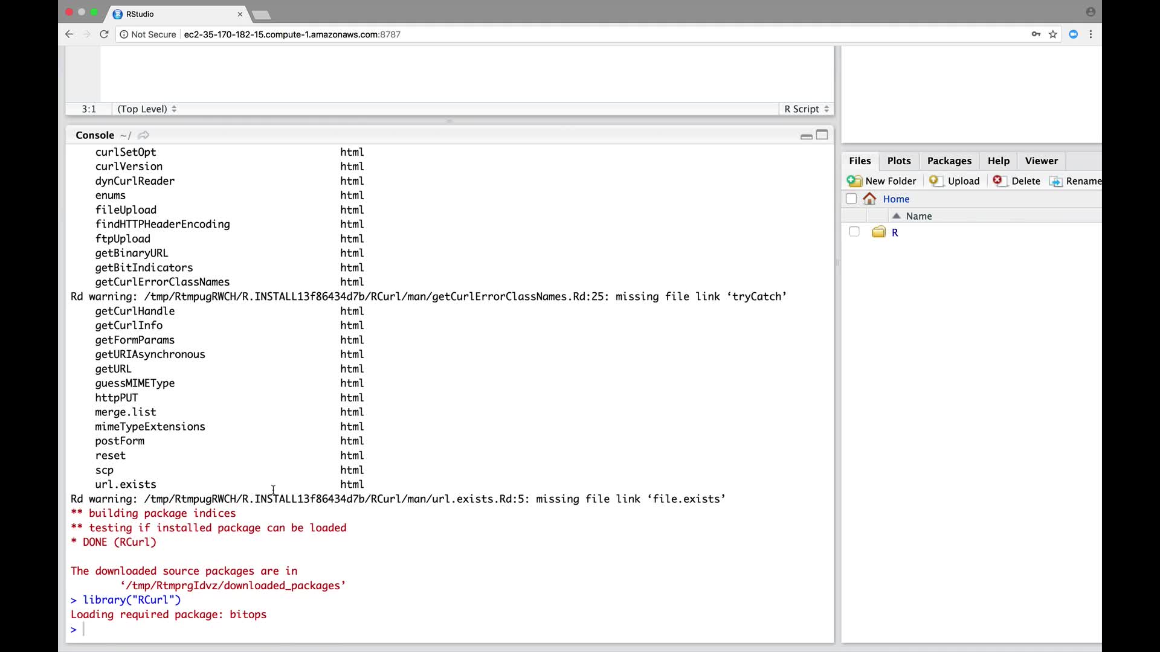Click the Home house icon
Viewport: 1160px width, 652px height.
tap(869, 199)
